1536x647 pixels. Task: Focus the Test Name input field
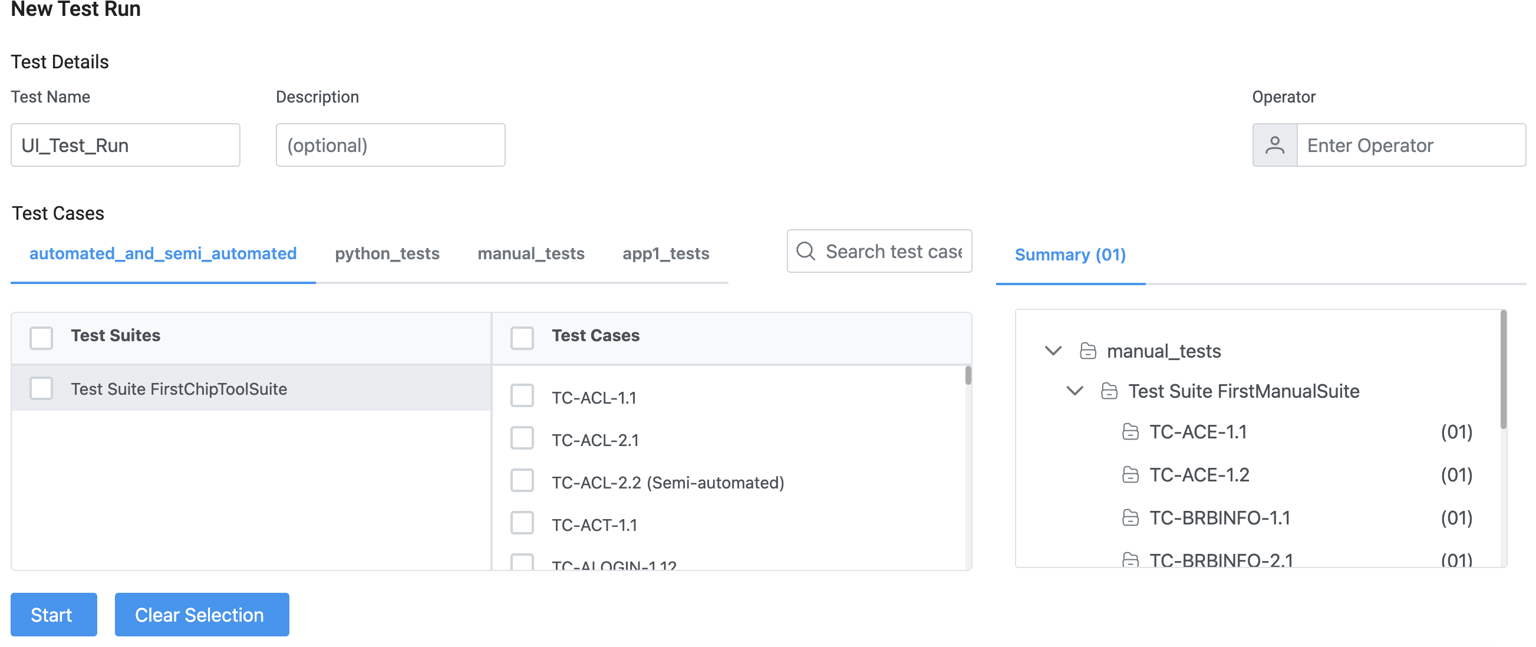125,145
